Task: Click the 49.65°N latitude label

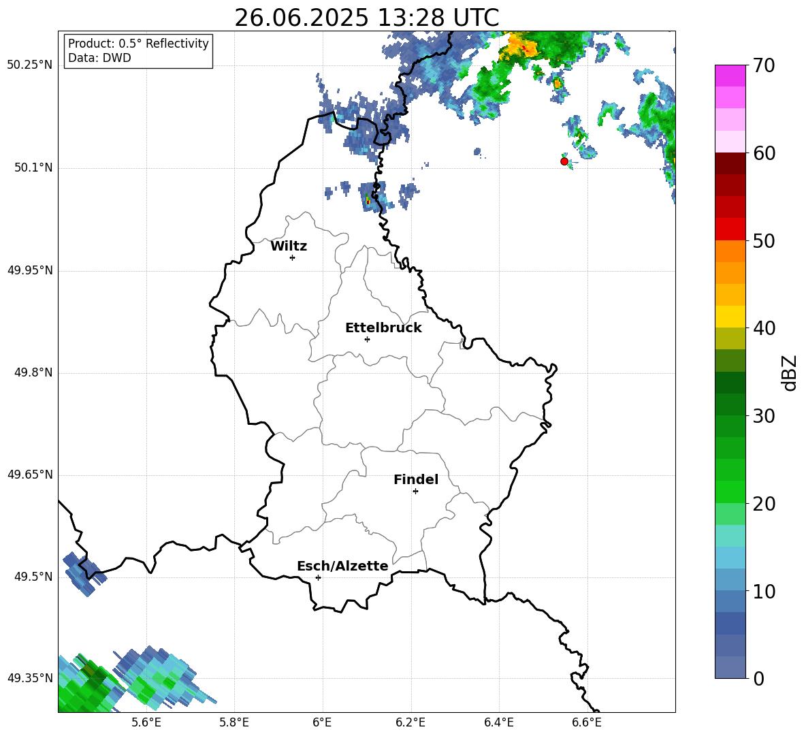Action: click(x=30, y=475)
